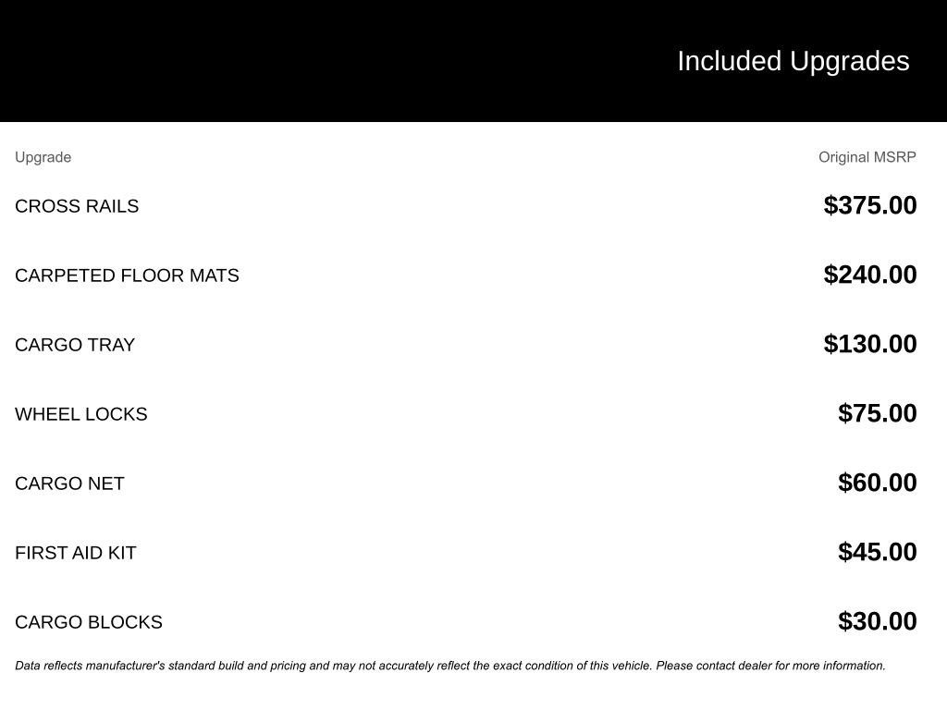Click the $75.00 price for Wheel Locks
This screenshot has width=947, height=710.
click(877, 413)
